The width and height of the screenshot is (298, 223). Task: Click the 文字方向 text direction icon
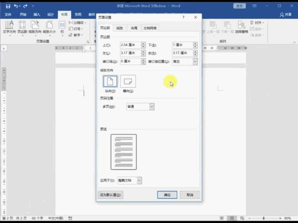tap(9, 26)
